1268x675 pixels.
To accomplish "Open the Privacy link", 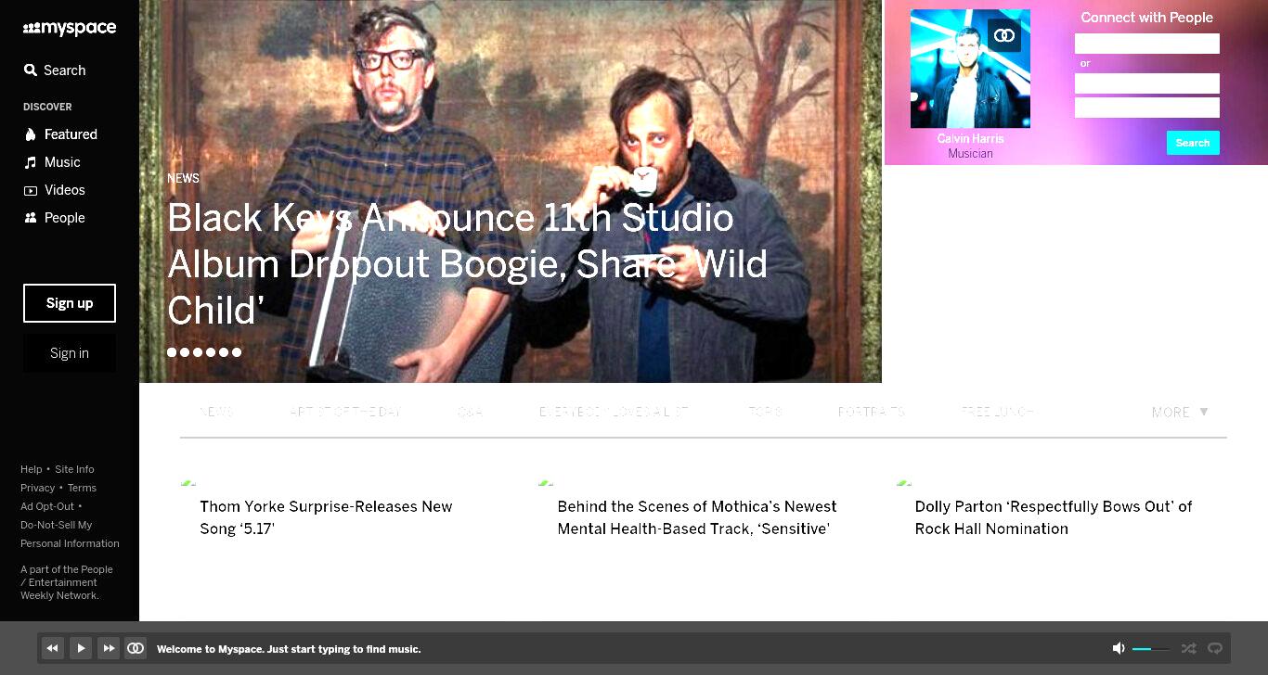I will [x=38, y=488].
